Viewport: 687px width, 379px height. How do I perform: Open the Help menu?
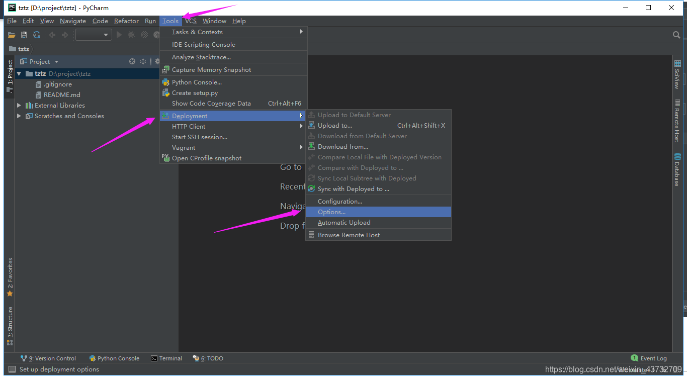click(239, 21)
